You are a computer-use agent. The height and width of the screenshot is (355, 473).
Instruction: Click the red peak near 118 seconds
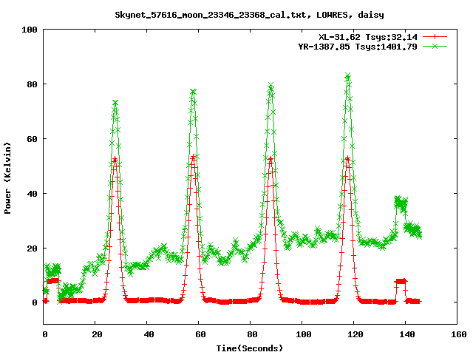tap(348, 158)
